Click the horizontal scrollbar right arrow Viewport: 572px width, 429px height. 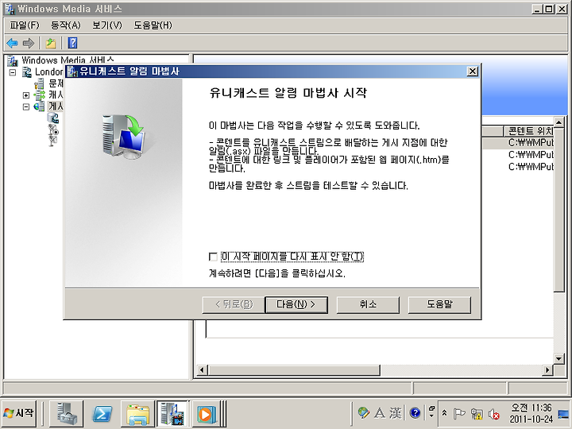[x=547, y=370]
